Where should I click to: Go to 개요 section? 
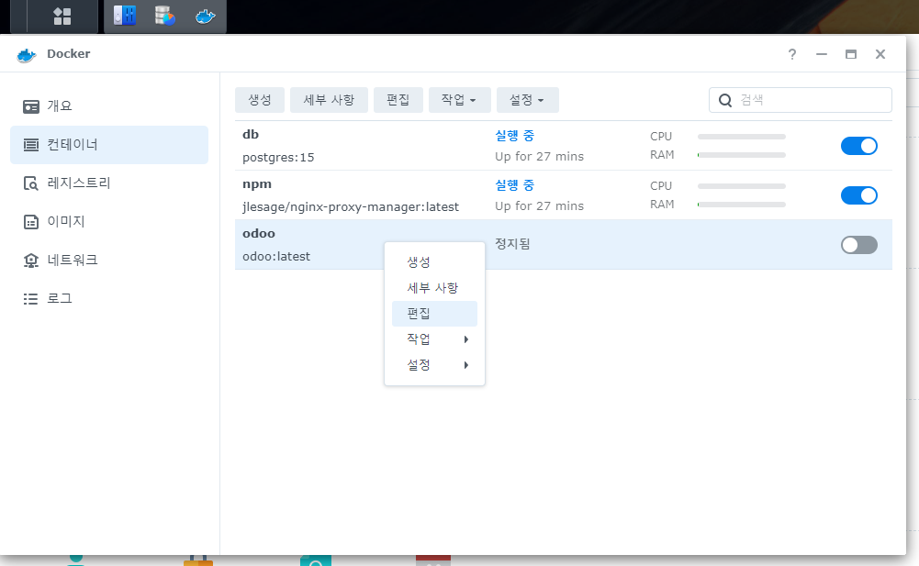click(109, 106)
